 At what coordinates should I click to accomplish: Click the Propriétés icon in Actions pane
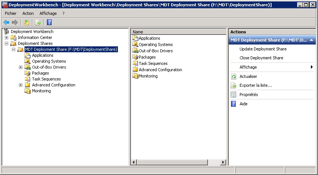point(234,95)
